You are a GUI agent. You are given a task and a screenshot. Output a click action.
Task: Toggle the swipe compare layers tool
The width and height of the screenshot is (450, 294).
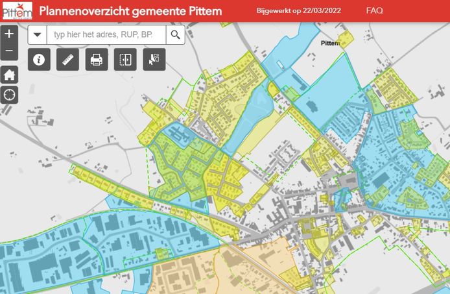(125, 60)
